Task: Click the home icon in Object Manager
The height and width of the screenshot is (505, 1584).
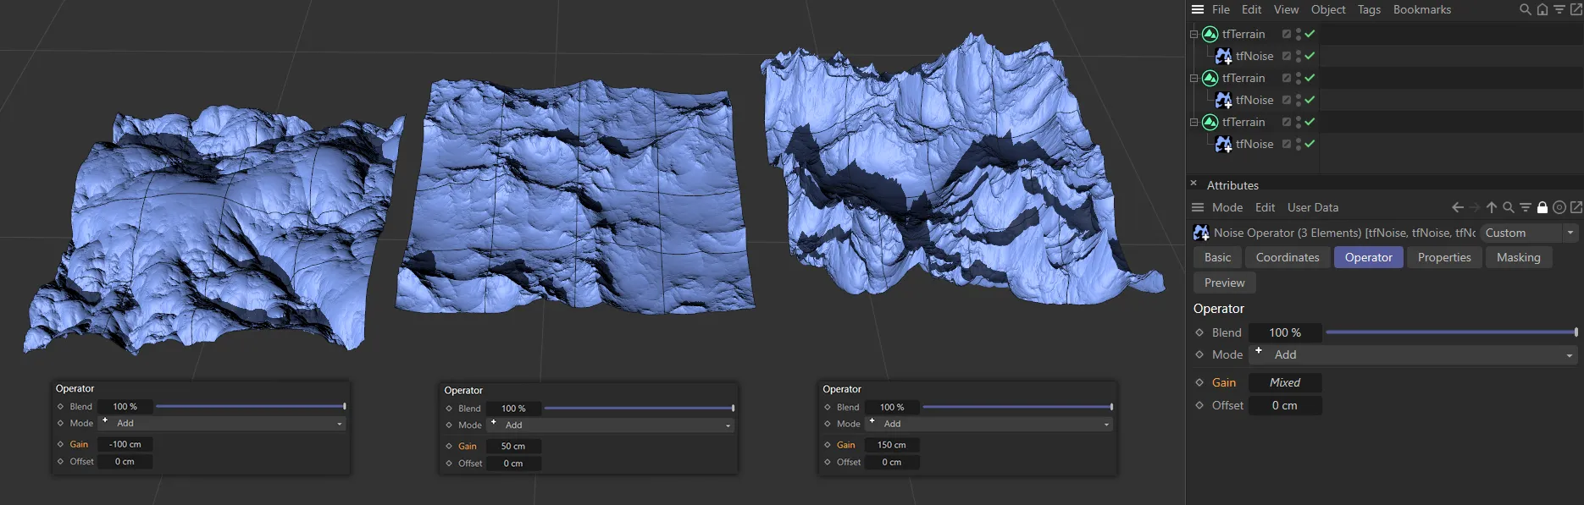Action: click(x=1542, y=10)
